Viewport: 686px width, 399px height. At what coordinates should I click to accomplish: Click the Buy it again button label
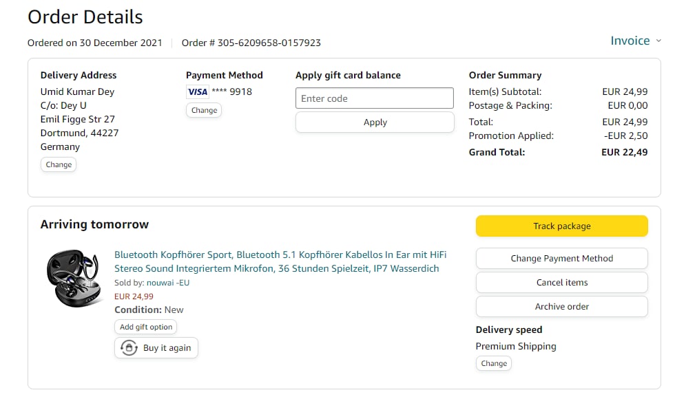[x=167, y=348]
